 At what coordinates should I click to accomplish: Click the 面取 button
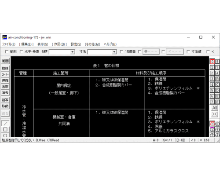(x=5, y=87)
